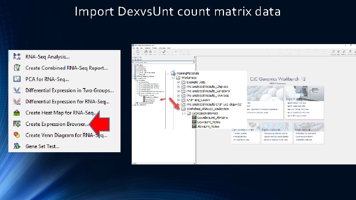Select the Workshops folder
The width and height of the screenshot is (356, 200).
pyautogui.click(x=189, y=77)
